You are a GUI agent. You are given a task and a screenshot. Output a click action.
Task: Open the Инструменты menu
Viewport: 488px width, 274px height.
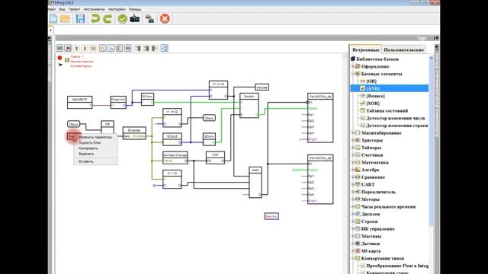coord(95,9)
